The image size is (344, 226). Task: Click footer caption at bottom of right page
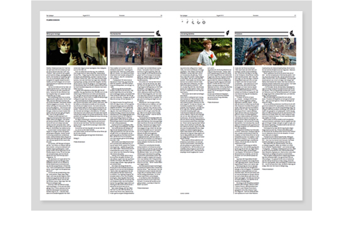coord(185,193)
